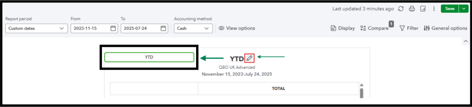This screenshot has height=107, width=472.
Task: Open the Filter funnel option
Action: tap(409, 28)
